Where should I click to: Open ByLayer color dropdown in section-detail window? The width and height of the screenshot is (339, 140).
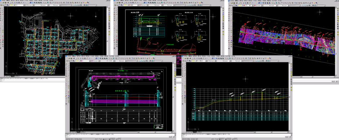144,5
